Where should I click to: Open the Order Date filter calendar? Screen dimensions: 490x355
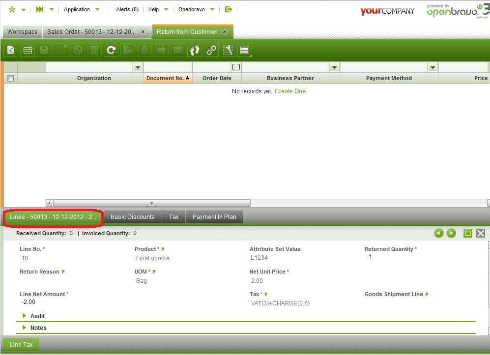point(236,67)
